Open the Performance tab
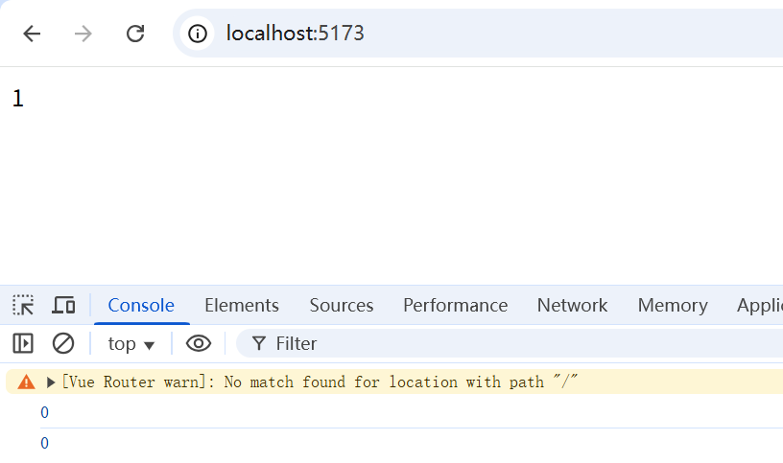 [456, 306]
